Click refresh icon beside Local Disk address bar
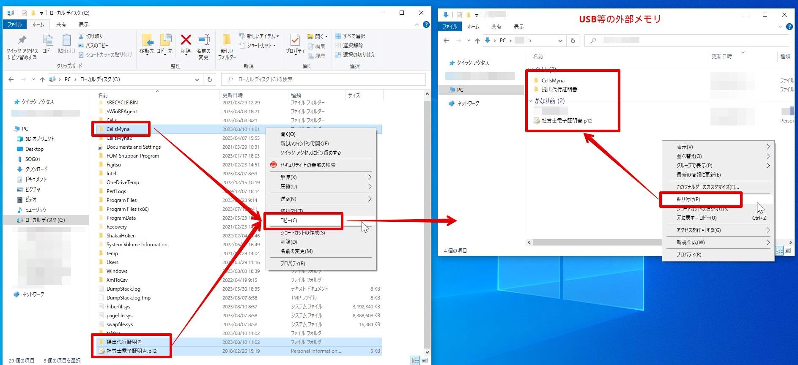This screenshot has height=365, width=798. coord(209,79)
